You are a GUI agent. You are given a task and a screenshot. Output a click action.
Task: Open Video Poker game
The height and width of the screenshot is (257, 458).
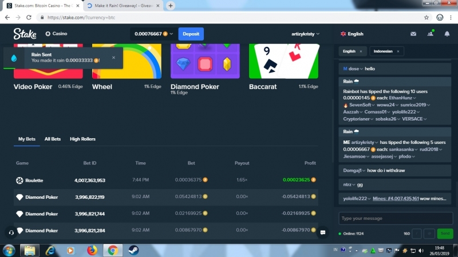(x=33, y=87)
